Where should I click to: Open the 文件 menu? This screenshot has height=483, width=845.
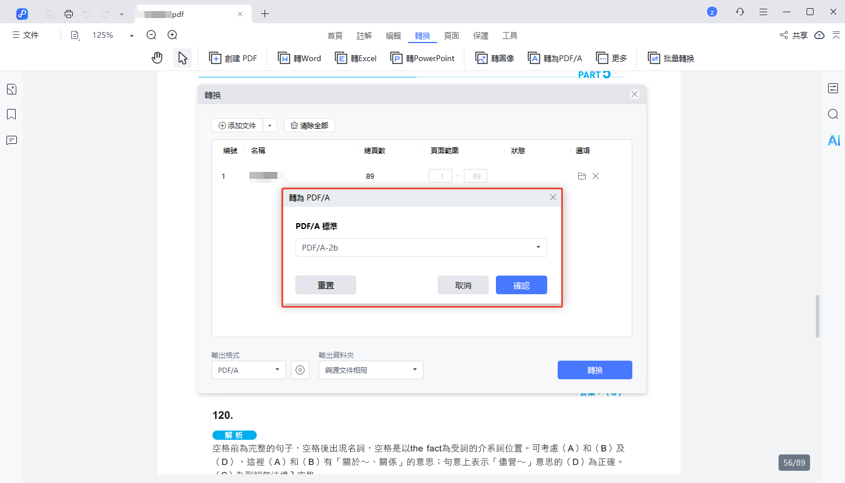(x=26, y=35)
